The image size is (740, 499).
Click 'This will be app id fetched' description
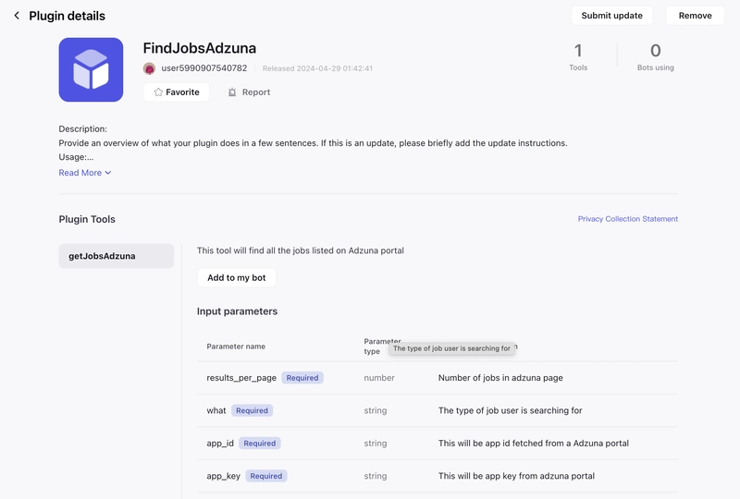tap(534, 444)
